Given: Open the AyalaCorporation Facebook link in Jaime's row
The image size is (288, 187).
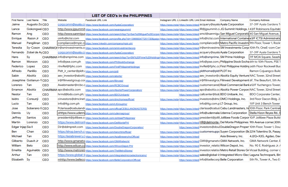Looking at the screenshot, I should pyautogui.click(x=110, y=25).
